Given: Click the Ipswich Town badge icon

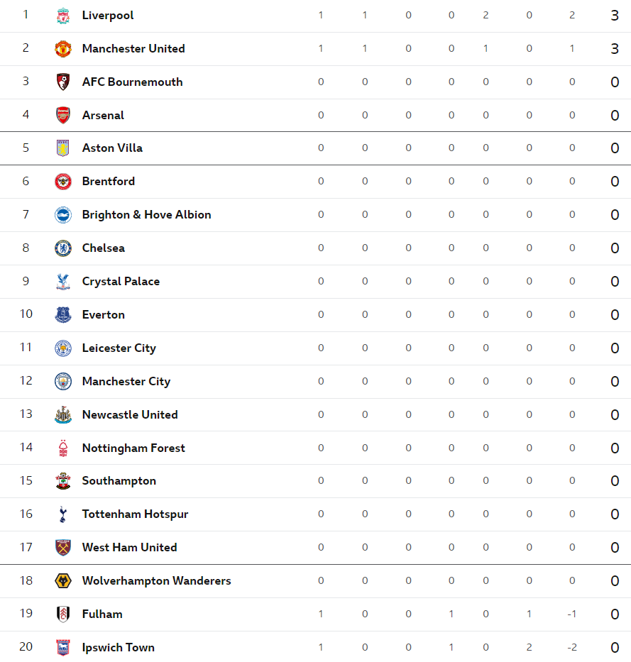Looking at the screenshot, I should click(63, 648).
